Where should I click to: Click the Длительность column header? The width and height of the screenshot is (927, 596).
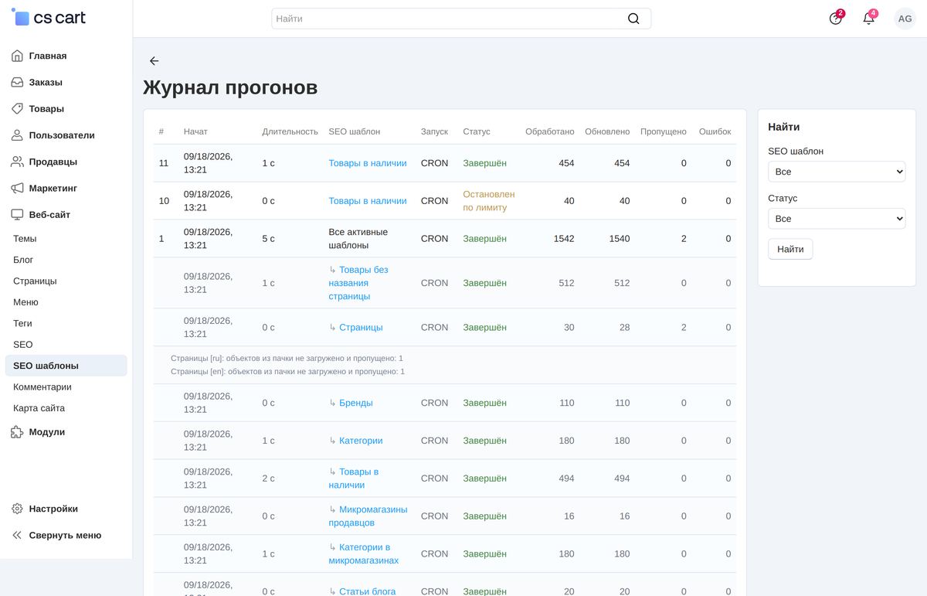[x=290, y=132]
